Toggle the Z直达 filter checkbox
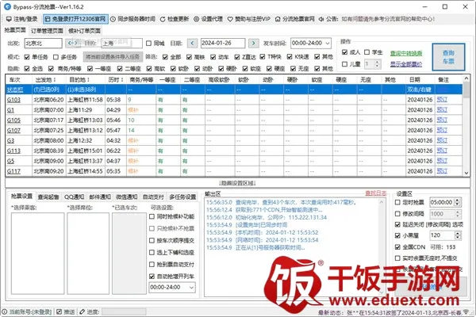 [237, 57]
